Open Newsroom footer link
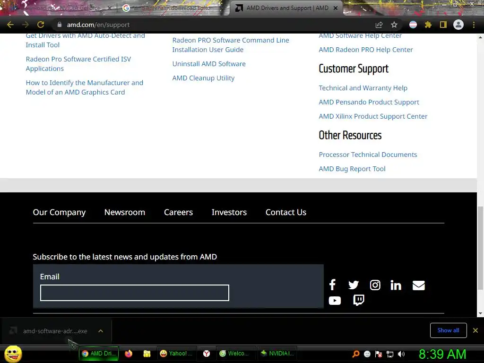484x363 pixels. pyautogui.click(x=125, y=212)
